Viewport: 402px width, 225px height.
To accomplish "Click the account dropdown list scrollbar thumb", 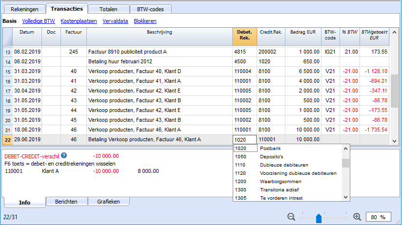I will [345, 163].
